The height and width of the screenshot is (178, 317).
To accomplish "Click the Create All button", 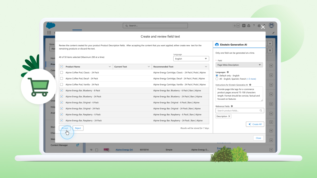I will (255, 124).
